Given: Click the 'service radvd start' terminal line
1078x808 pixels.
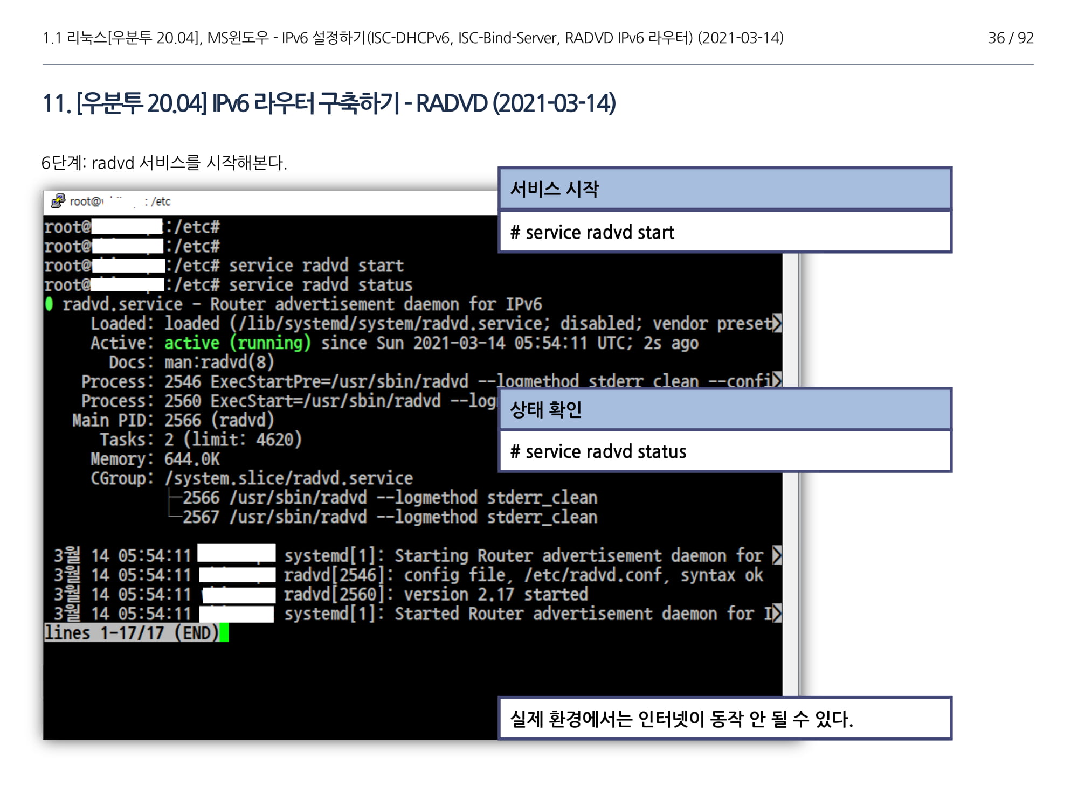Looking at the screenshot, I should 316,266.
